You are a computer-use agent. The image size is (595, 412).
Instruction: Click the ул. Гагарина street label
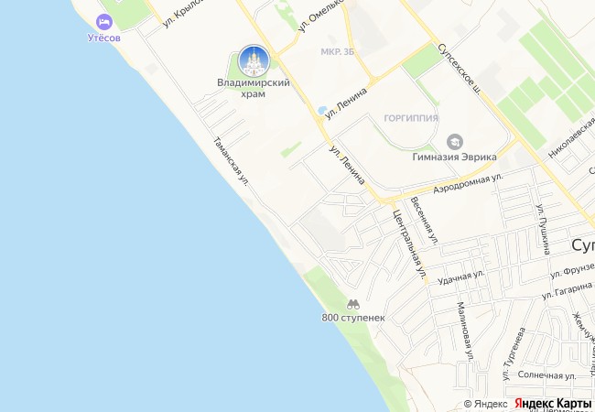pos(568,290)
